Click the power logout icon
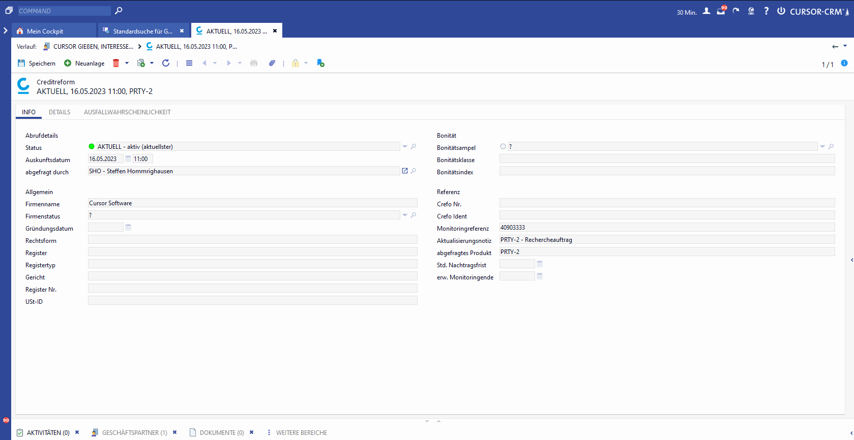 point(781,11)
